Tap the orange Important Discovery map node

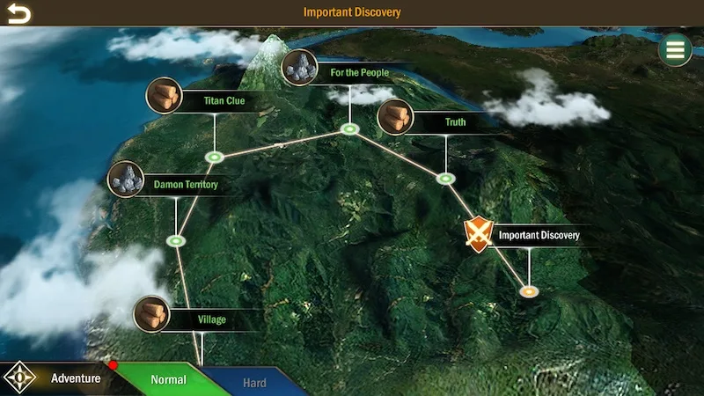coord(528,291)
